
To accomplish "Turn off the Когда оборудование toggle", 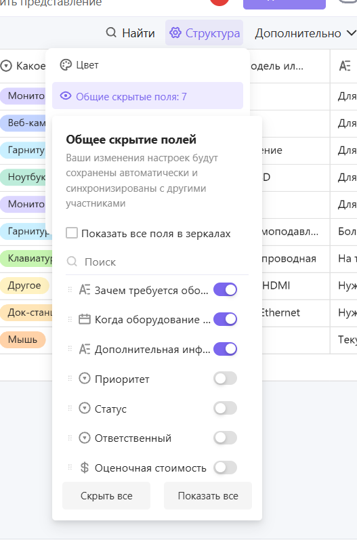I will point(225,319).
